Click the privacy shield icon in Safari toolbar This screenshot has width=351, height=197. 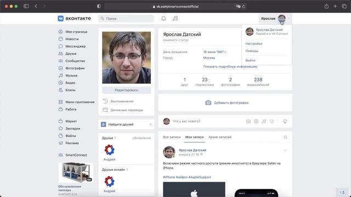tap(99, 6)
